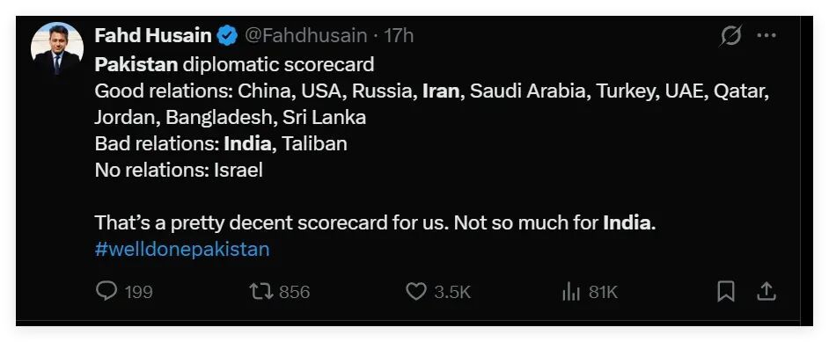Like the tweet with heart icon
Screen dimensions: 829x342
click(x=416, y=291)
